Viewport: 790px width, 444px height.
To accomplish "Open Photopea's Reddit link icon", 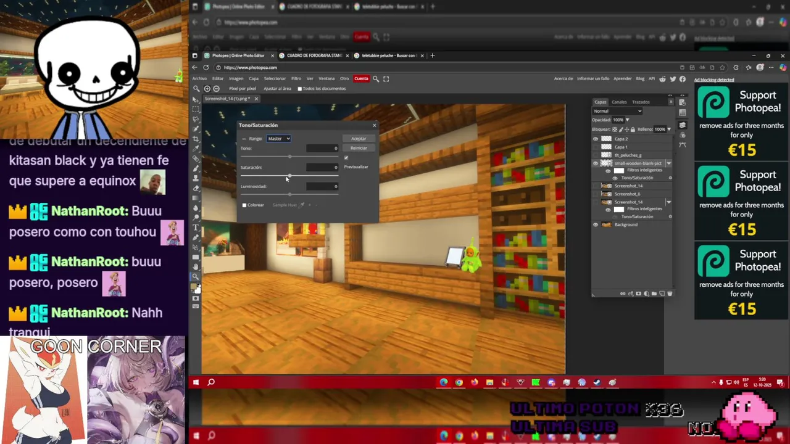I will (663, 79).
